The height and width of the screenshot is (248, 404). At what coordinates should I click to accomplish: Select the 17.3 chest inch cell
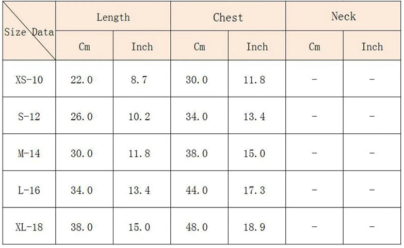(x=254, y=191)
